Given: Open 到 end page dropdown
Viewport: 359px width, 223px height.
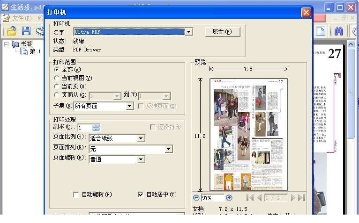Looking at the screenshot, I should point(166,96).
